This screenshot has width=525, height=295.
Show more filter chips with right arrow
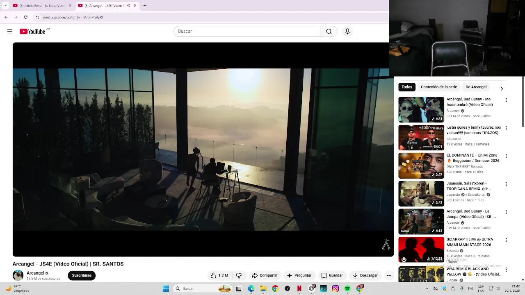click(501, 88)
